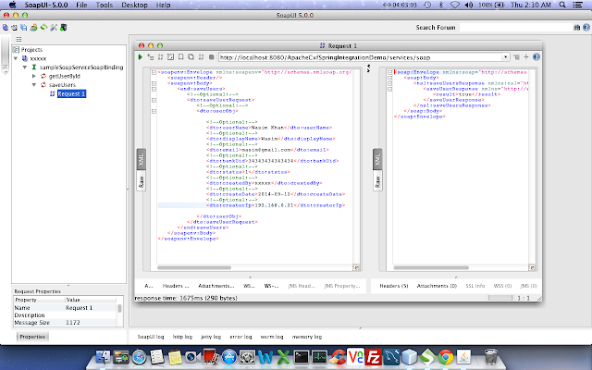Open request Headers tab
Image resolution: width=592 pixels, height=370 pixels.
pyautogui.click(x=176, y=286)
